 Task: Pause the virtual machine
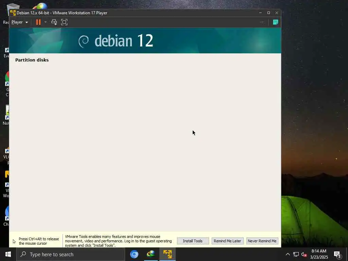(38, 22)
